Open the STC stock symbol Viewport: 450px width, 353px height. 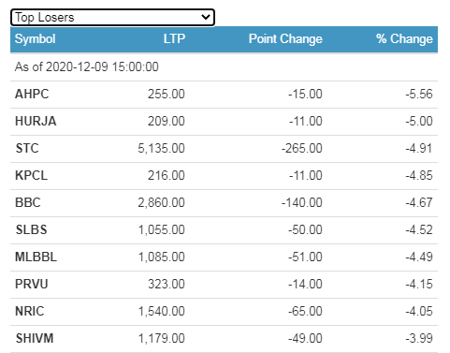point(27,148)
